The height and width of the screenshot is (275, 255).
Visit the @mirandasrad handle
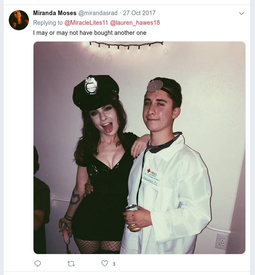pos(98,13)
